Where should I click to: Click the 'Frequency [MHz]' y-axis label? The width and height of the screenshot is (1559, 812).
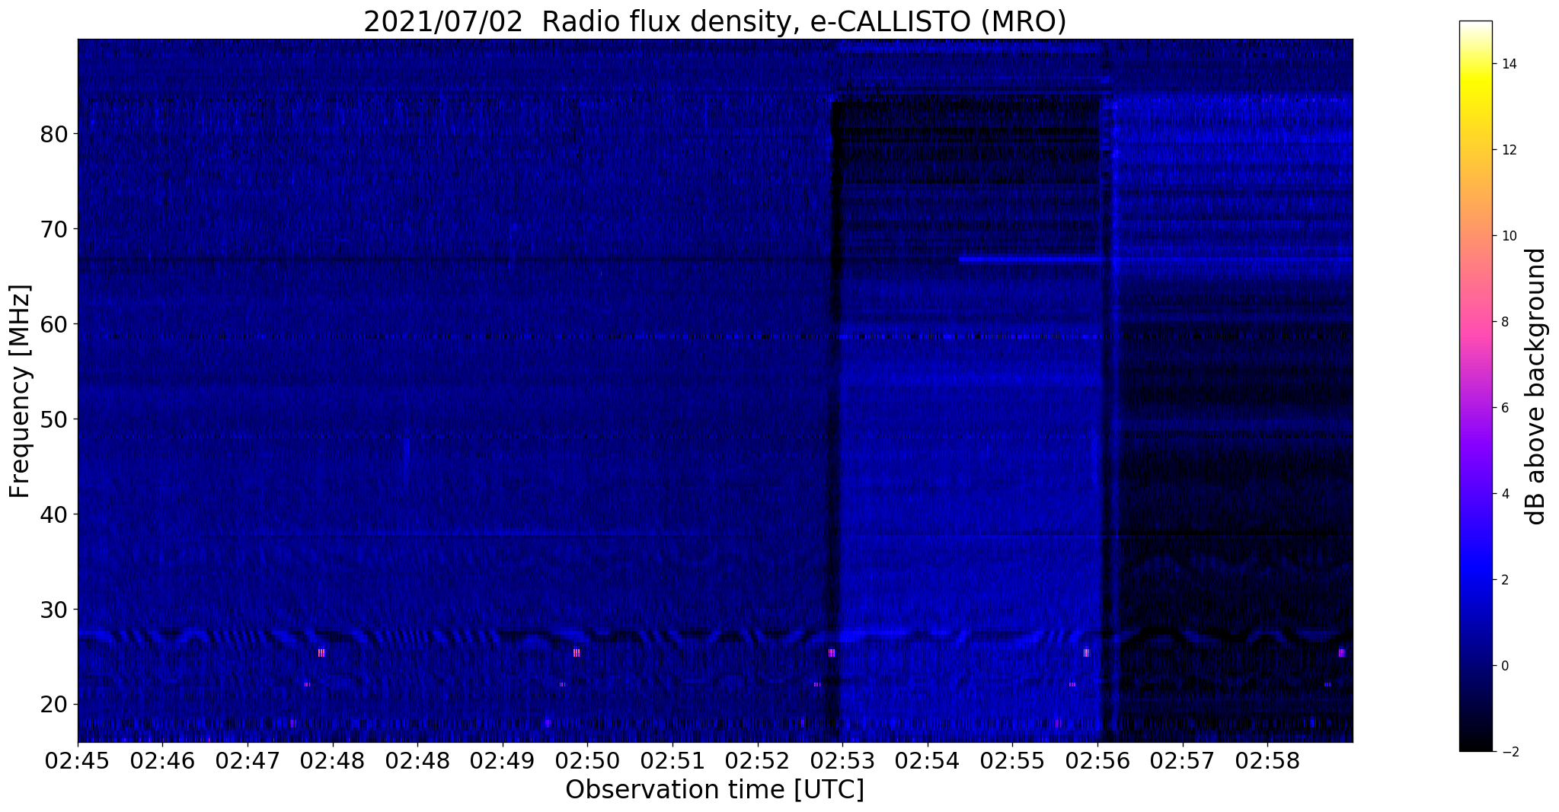pyautogui.click(x=20, y=391)
